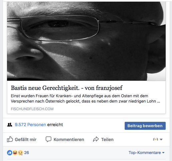
Task: Click the Kommentieren speech bubble icon
Action: click(48, 139)
